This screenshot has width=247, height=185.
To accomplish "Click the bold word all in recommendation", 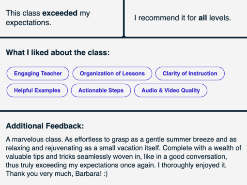I will click(202, 18).
